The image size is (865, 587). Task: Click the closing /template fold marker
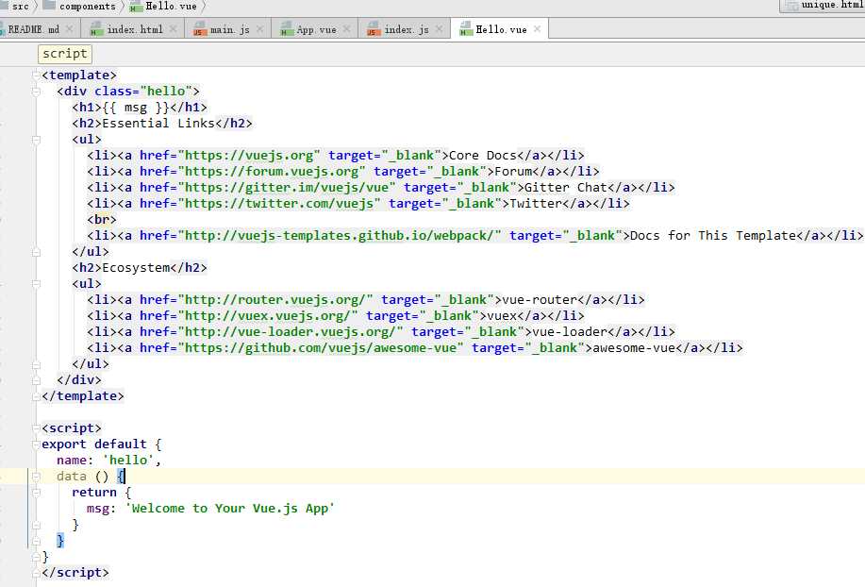tap(37, 396)
